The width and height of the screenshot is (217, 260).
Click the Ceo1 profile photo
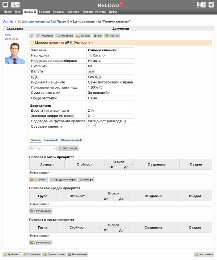tap(15, 54)
